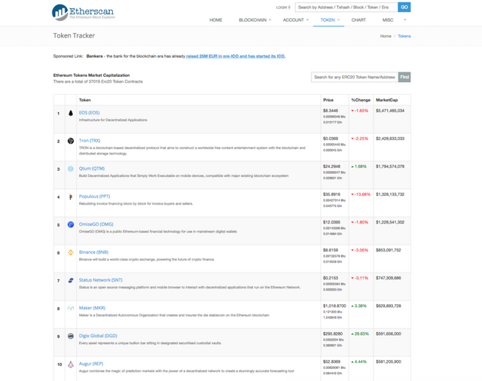Click the Binance token icon
482x381 pixels.
point(71,252)
